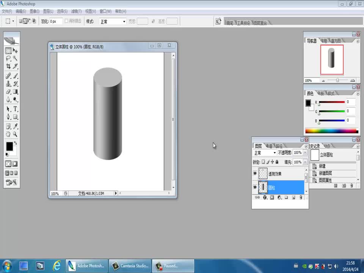Switch to the 路径 tab

click(279, 146)
